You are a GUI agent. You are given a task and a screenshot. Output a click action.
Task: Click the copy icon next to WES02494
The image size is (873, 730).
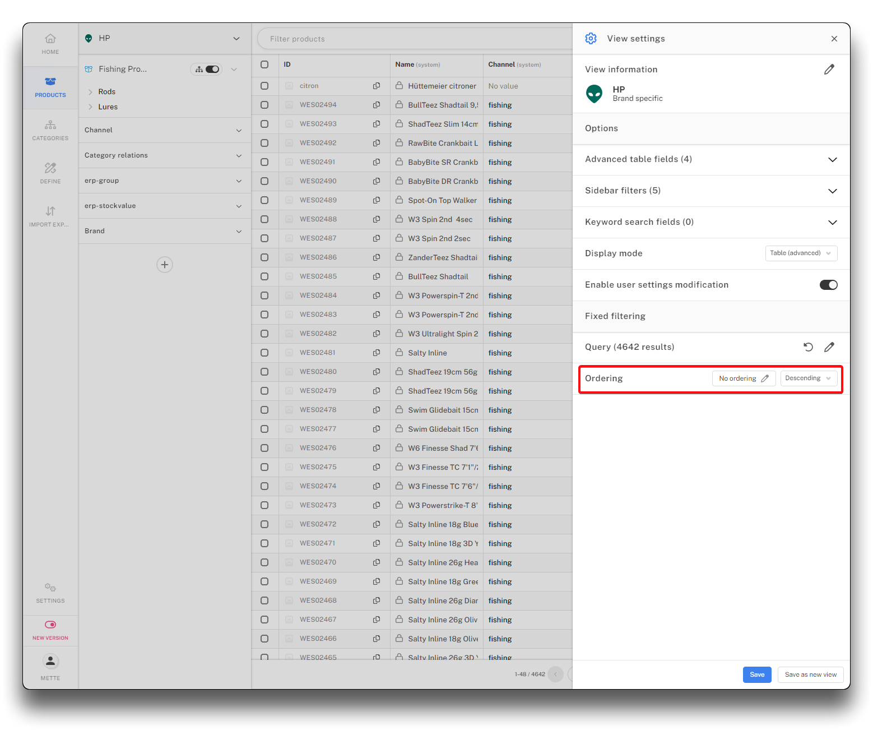pos(377,105)
